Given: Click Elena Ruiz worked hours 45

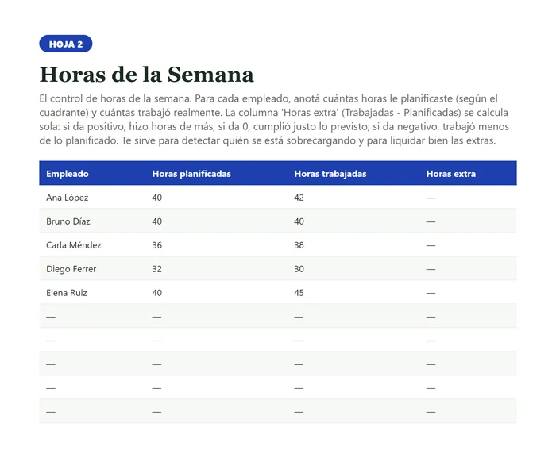Looking at the screenshot, I should point(299,292).
